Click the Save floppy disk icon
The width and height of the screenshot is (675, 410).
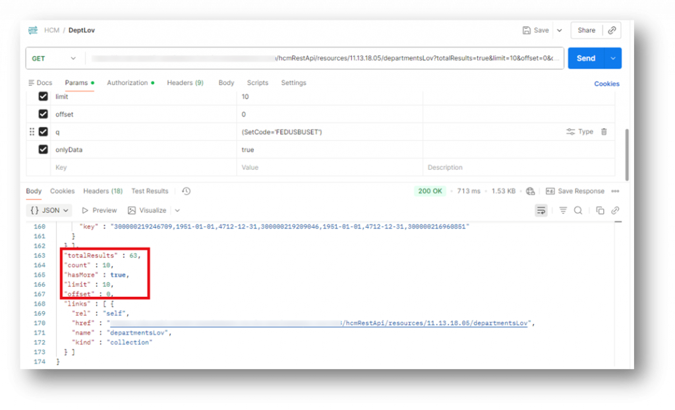[x=526, y=30]
